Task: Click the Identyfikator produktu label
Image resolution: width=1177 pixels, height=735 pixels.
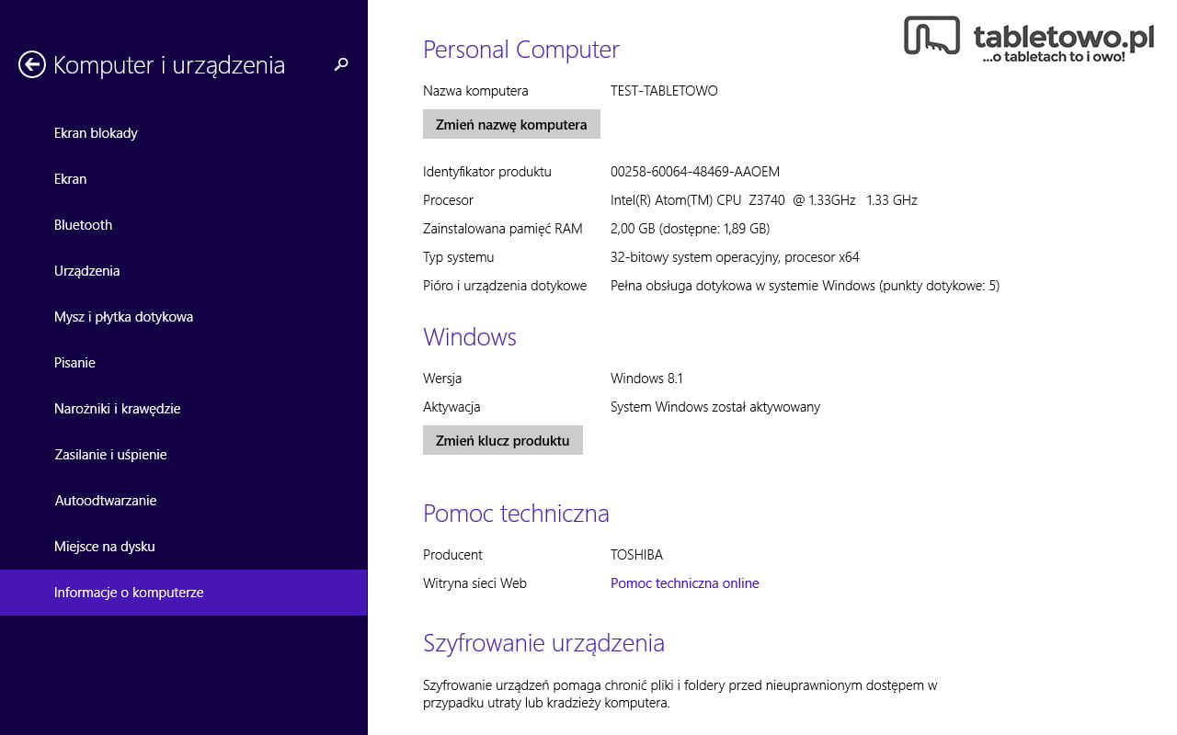Action: pyautogui.click(x=487, y=172)
